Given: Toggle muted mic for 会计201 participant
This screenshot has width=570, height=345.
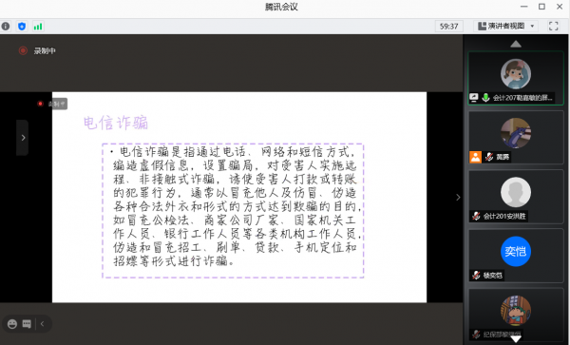Looking at the screenshot, I should [476, 217].
